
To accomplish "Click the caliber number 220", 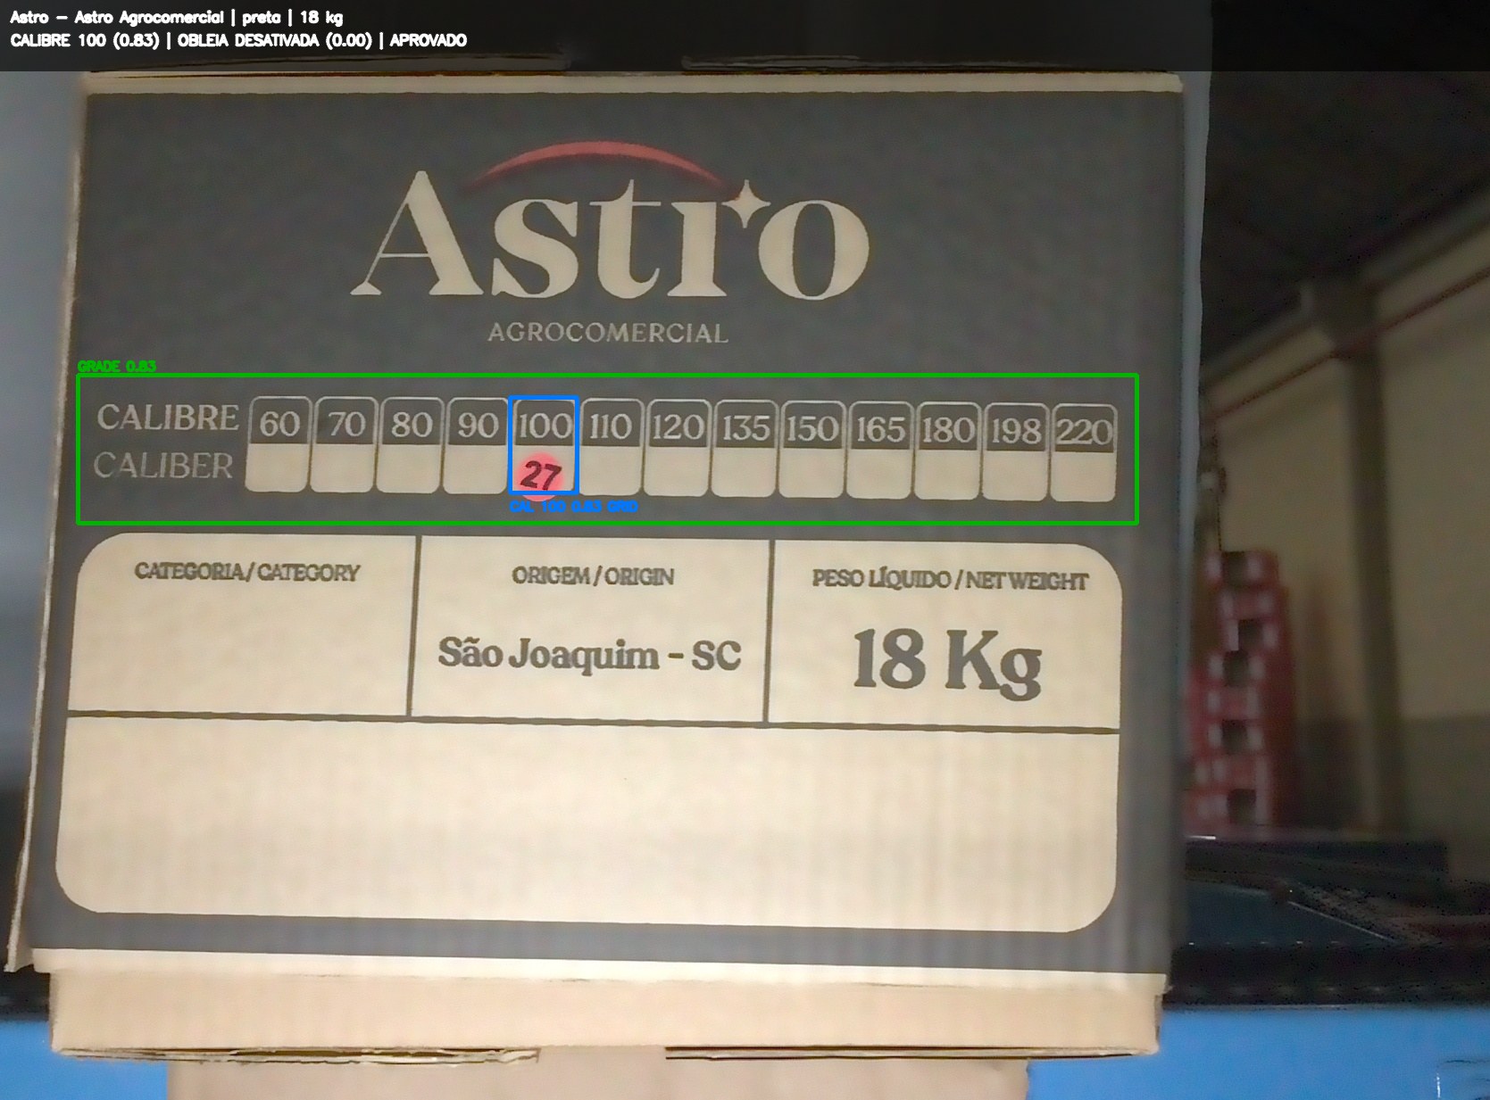I will pos(1085,433).
